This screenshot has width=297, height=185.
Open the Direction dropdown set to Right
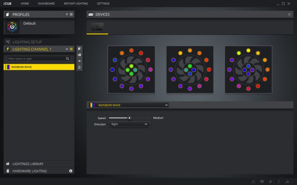(x=129, y=124)
